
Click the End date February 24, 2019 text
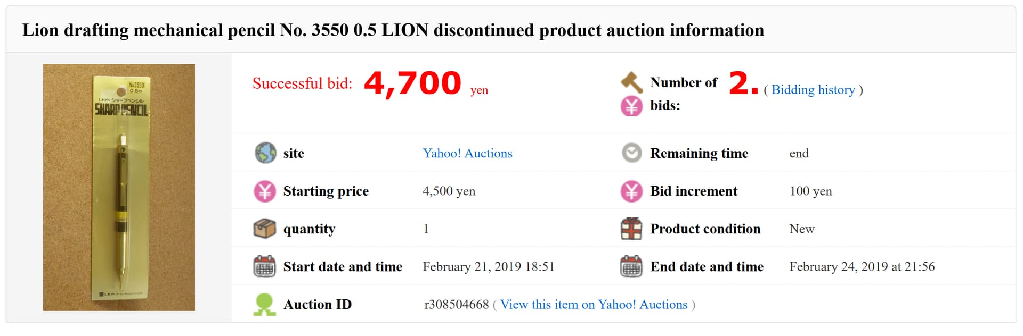click(862, 267)
